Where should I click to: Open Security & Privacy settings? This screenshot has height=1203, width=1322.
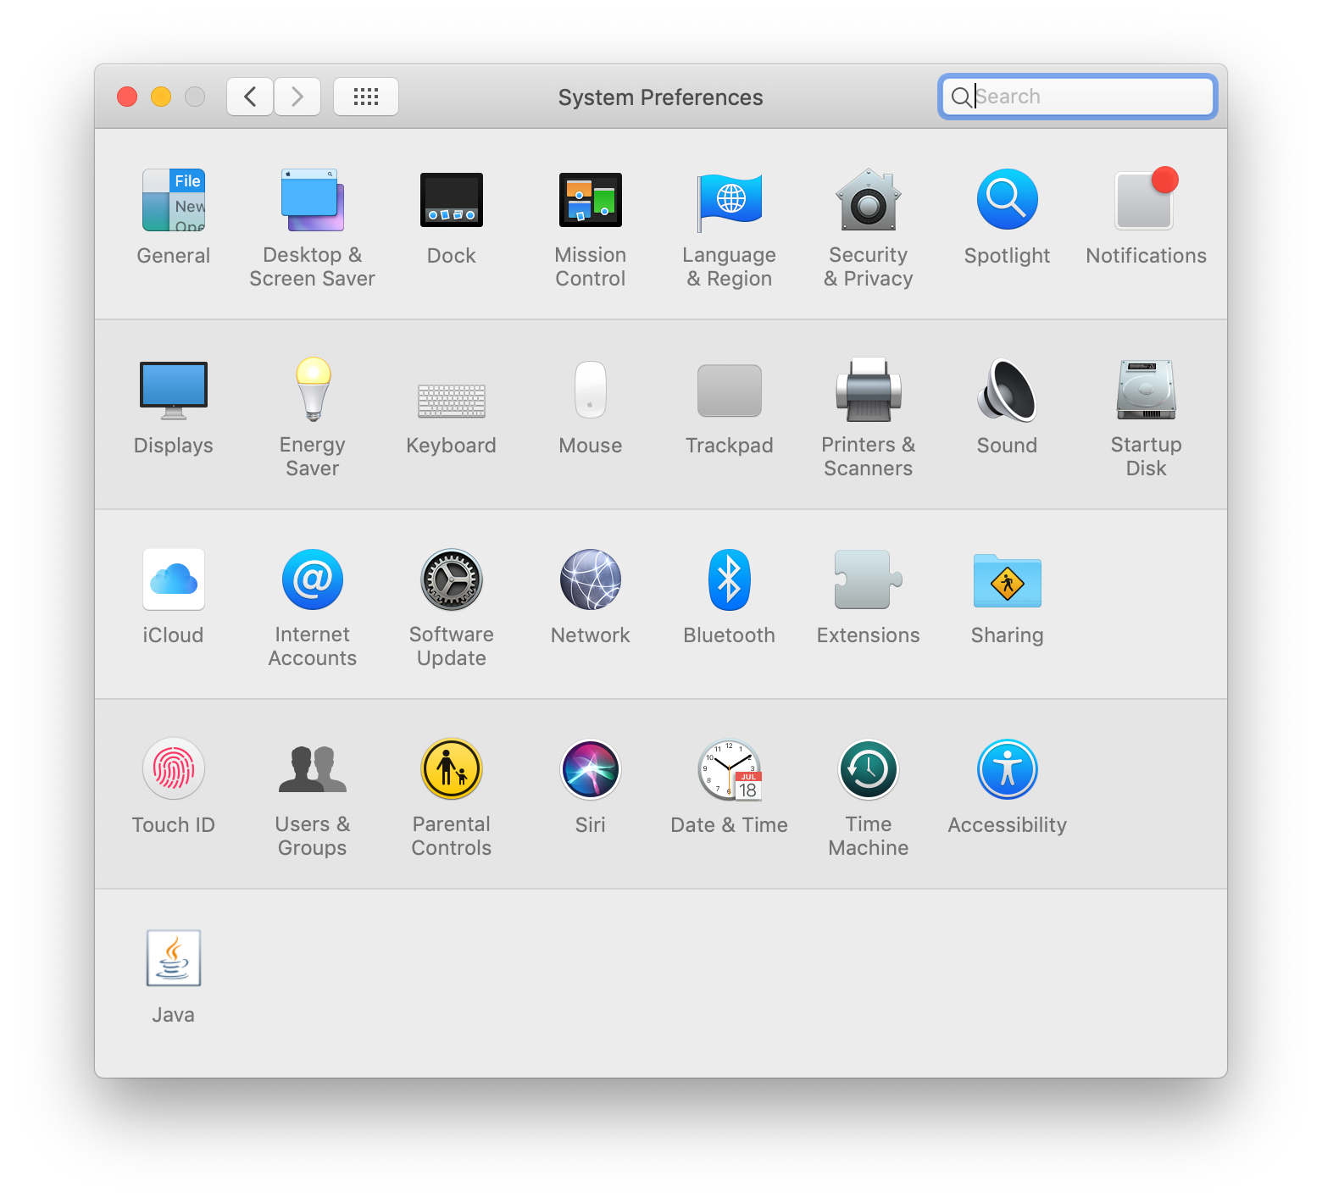point(868,200)
